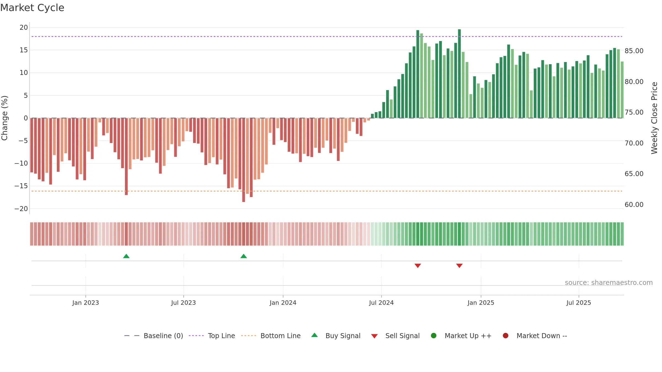Viewport: 662px width, 372px height.
Task: Click the 60.00 price tick label
Action: point(634,204)
